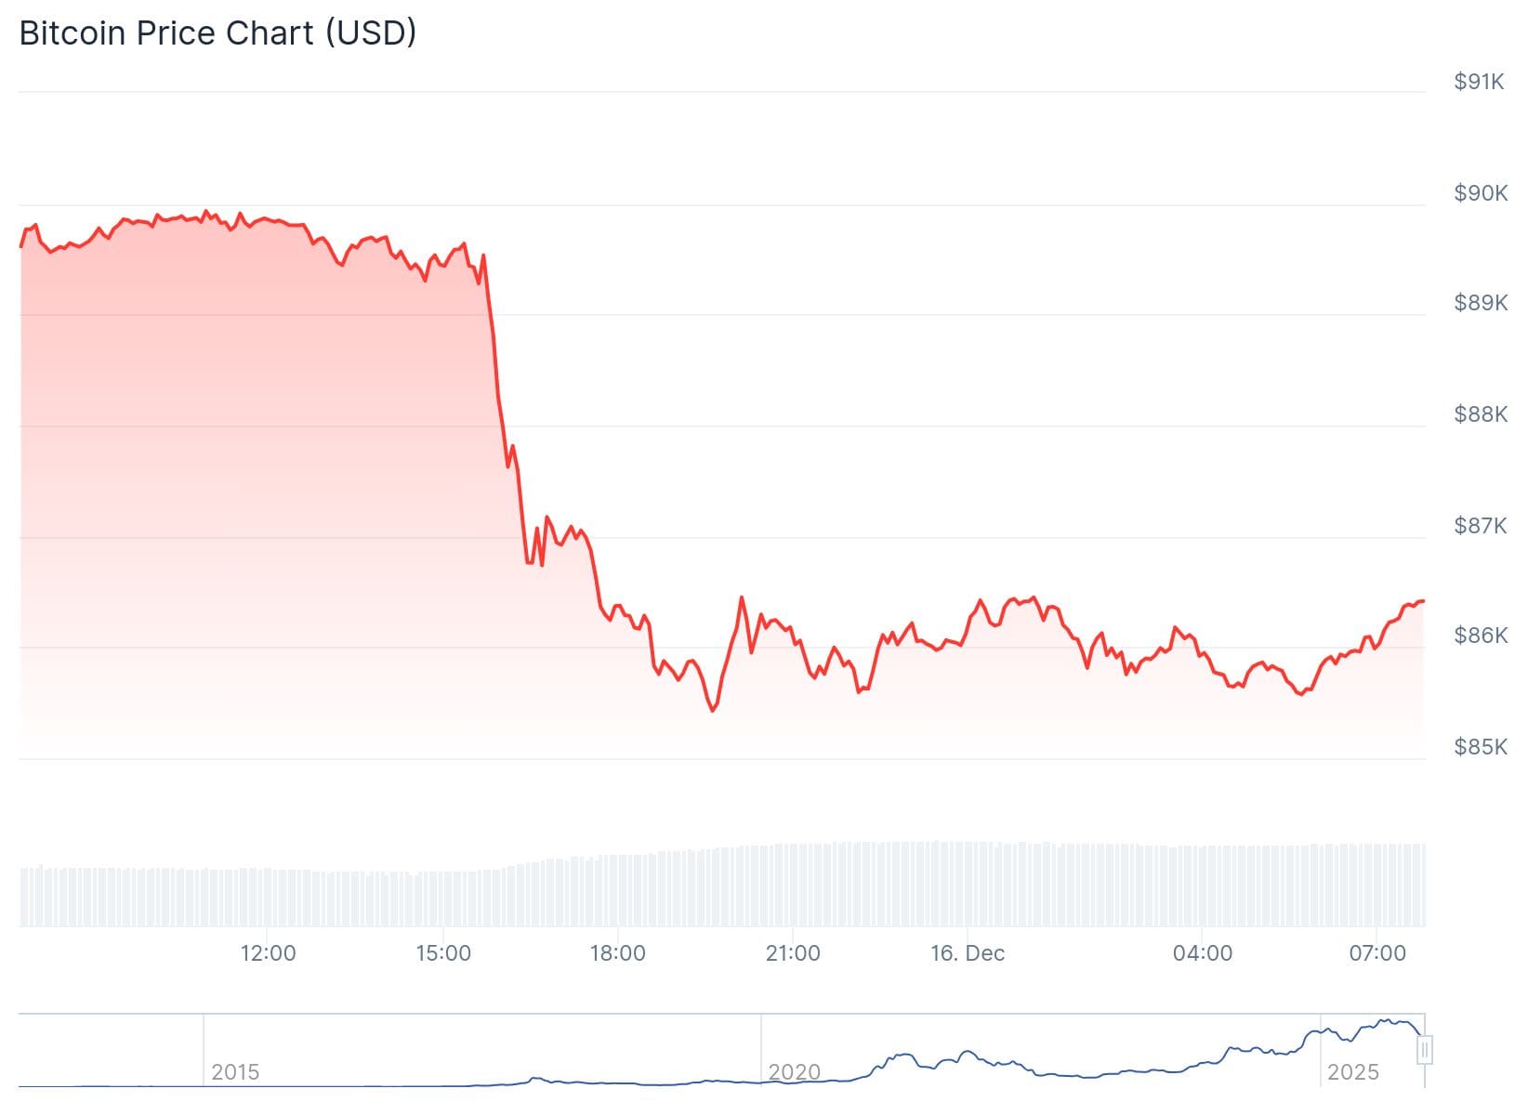The height and width of the screenshot is (1115, 1528).
Task: Click the $85K price level label
Action: [1481, 747]
